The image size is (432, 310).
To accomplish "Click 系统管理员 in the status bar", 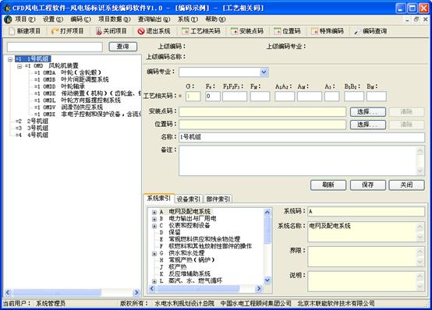I will 51,304.
